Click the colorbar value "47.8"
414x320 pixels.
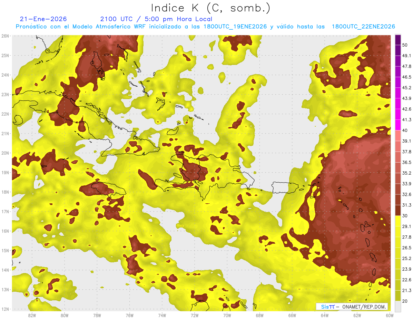click(407, 66)
